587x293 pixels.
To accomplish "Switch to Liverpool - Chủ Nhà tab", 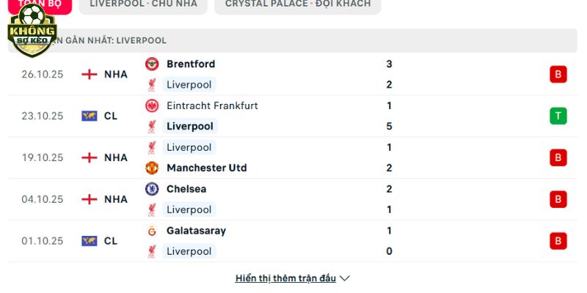I will click(x=143, y=4).
